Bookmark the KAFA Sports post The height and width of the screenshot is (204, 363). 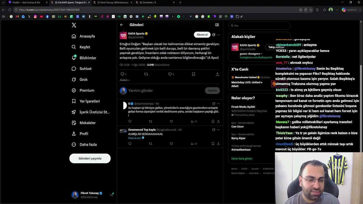click(x=193, y=74)
